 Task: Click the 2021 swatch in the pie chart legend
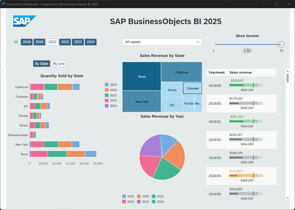pos(153,196)
